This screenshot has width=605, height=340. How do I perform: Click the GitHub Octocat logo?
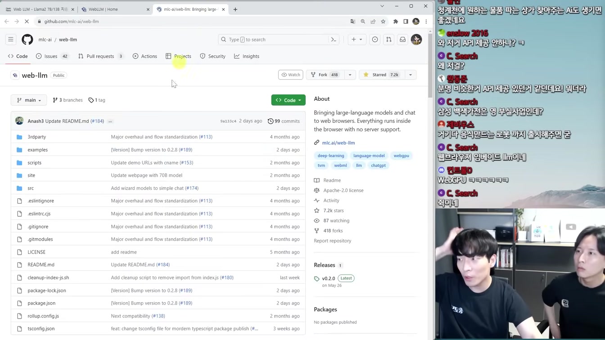27,40
